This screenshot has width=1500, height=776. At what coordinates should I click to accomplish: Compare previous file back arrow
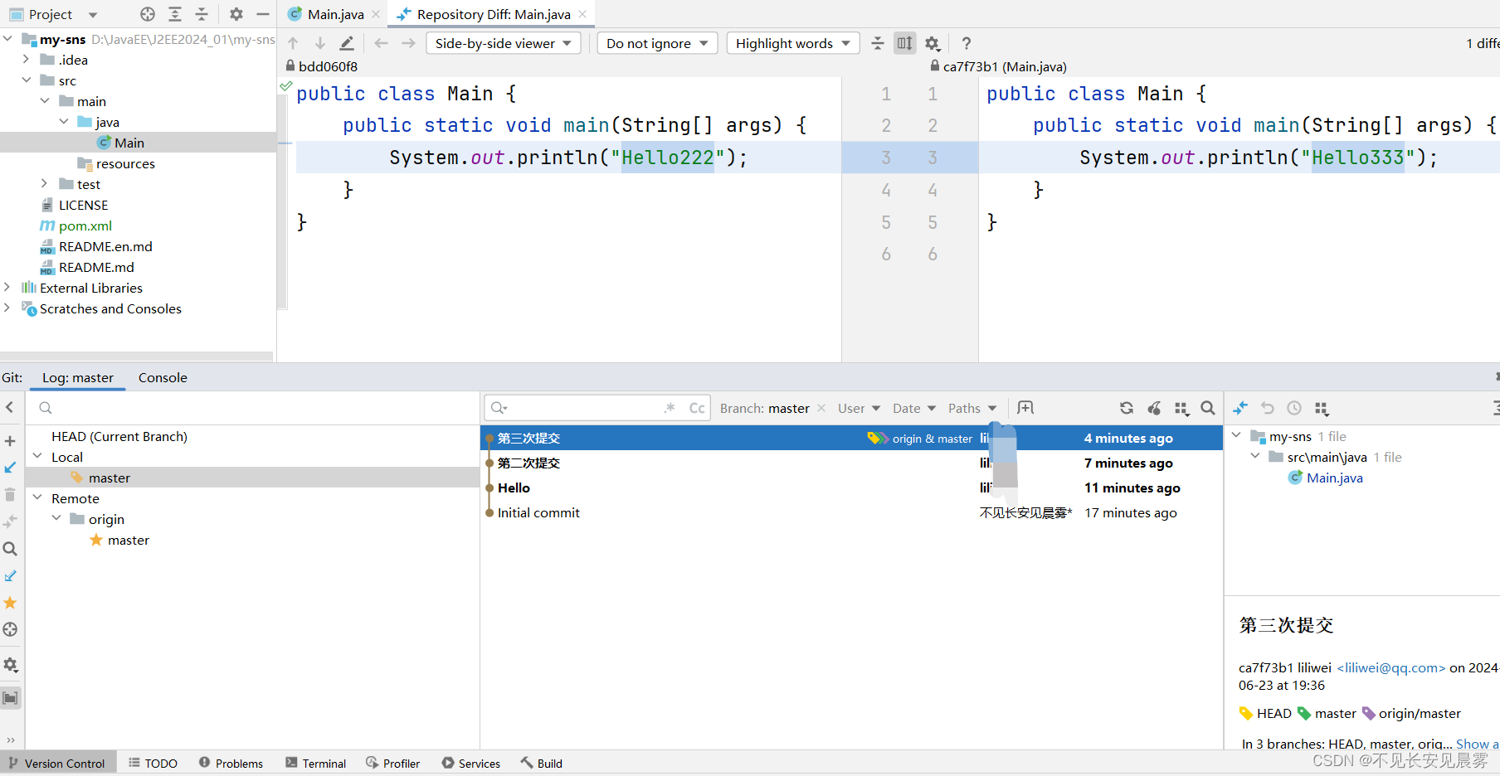tap(381, 43)
